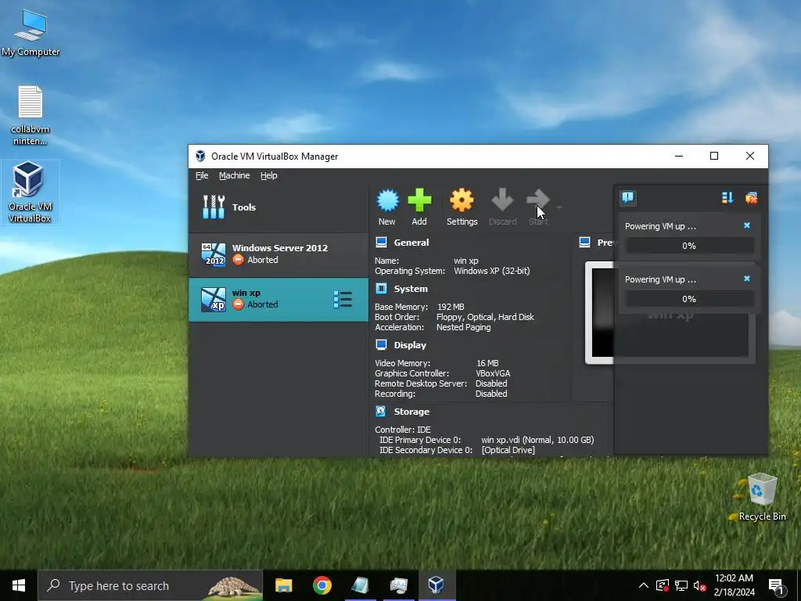Click the General section monitor icon

[381, 243]
